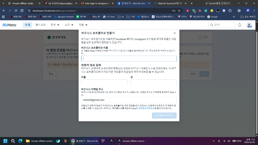Open the 모든 북마크 folder
Screen dimensions: 258x145
coord(248,17)
